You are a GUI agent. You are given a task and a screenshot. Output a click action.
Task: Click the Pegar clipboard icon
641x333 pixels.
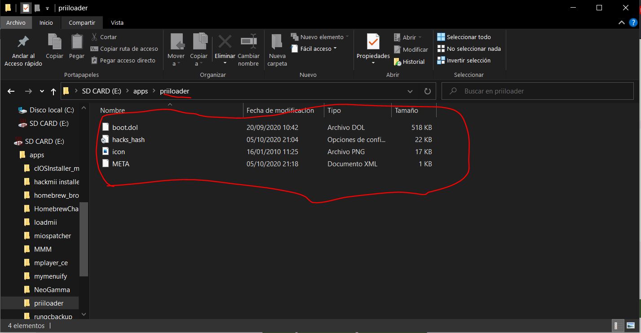click(77, 42)
